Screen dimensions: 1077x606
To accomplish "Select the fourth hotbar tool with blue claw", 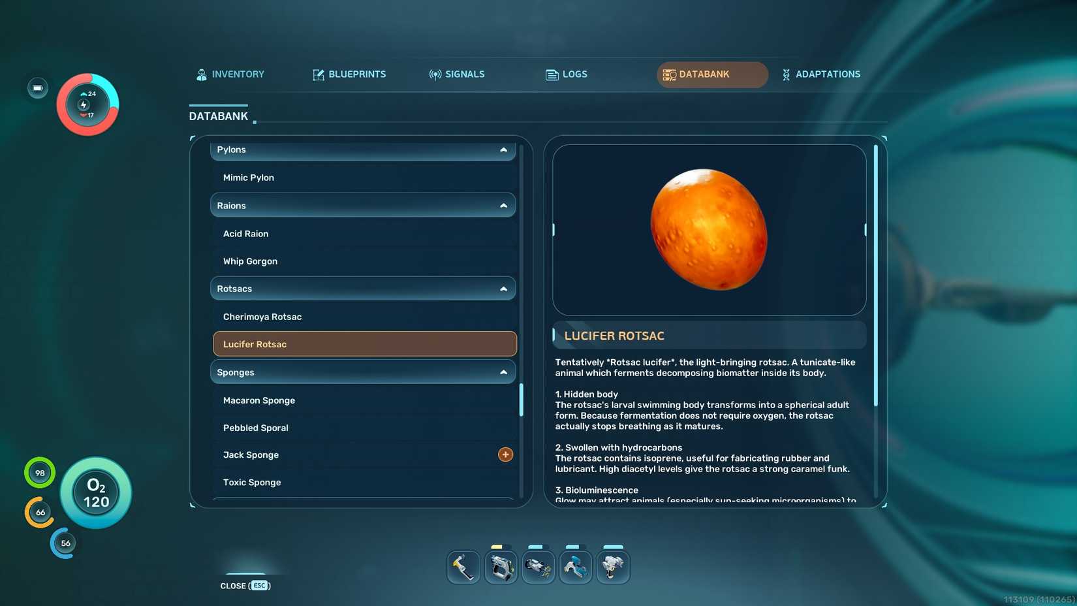I will pos(575,567).
